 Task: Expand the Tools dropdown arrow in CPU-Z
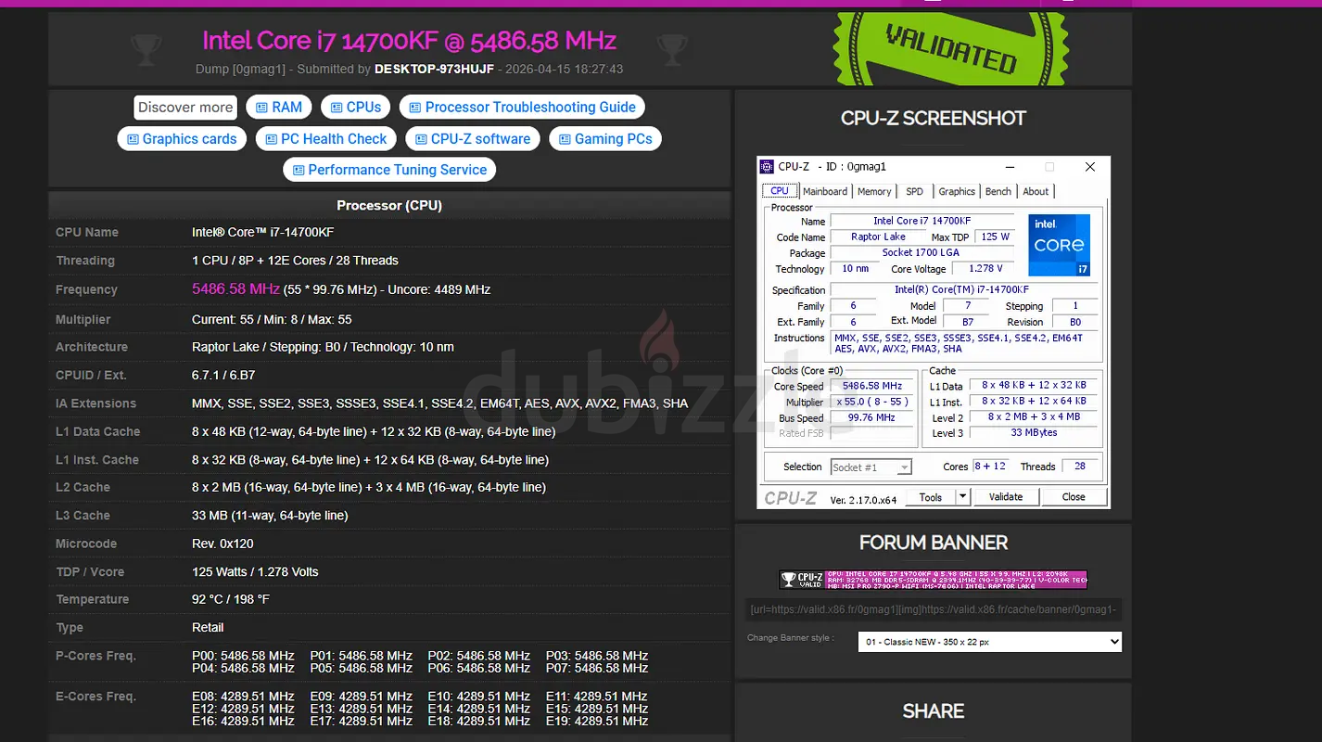[x=963, y=497]
